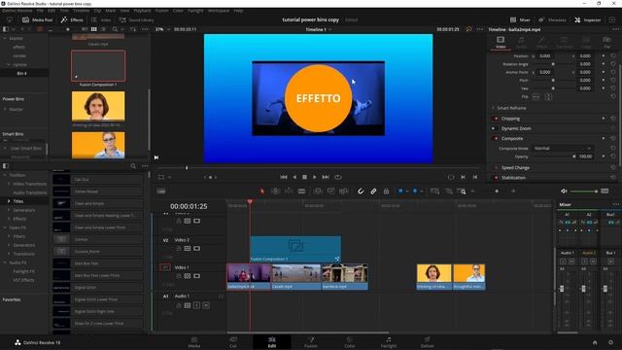The width and height of the screenshot is (622, 350).
Task: Adjust the Opacity slider
Action: click(x=553, y=157)
